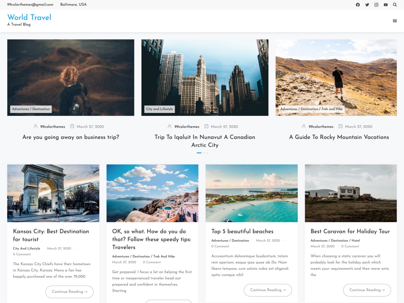Viewport: 404px width, 303px height.
Task: Click the search magnifier icon
Action: [395, 5]
